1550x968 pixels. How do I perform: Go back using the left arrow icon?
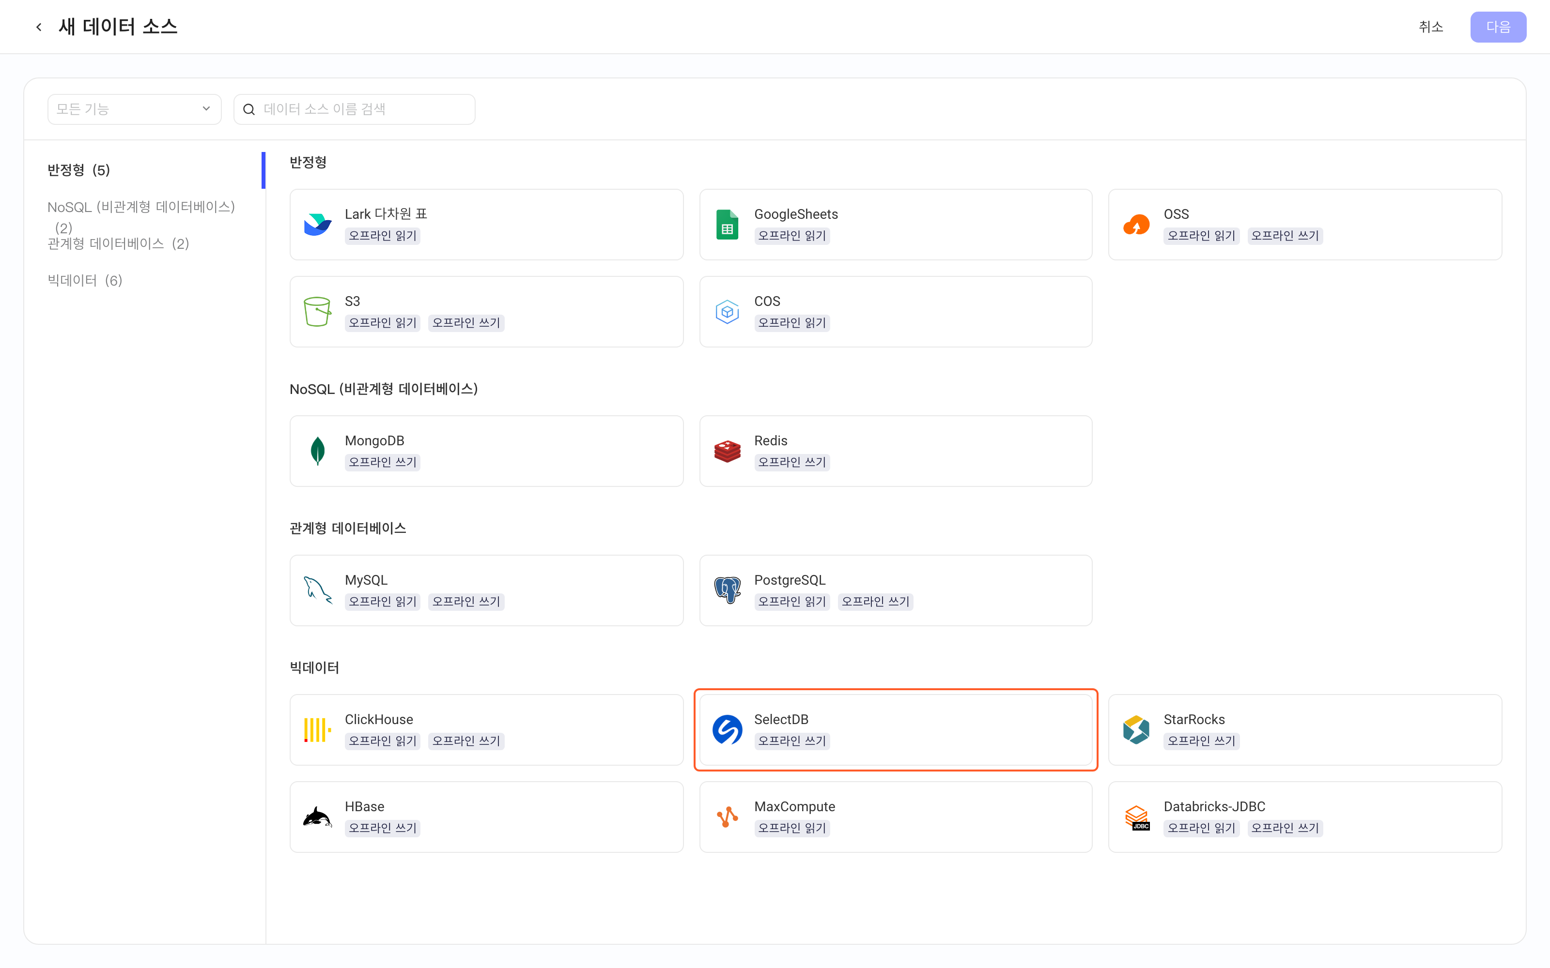pos(39,27)
